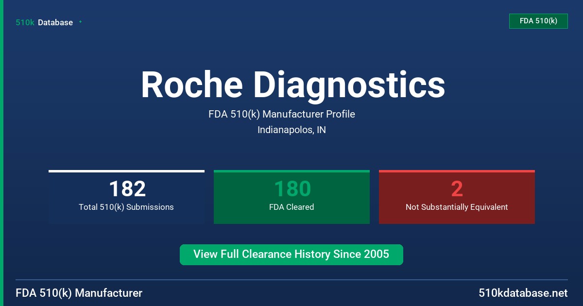
Task: Click the FDA 510(k) Manufacturer Profile subtitle
Action: (282, 114)
